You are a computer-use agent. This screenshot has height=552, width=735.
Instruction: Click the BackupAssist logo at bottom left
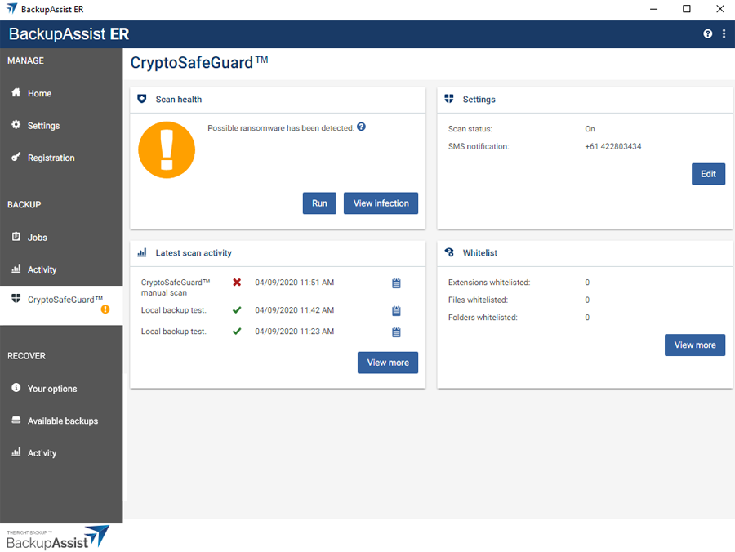click(x=57, y=537)
